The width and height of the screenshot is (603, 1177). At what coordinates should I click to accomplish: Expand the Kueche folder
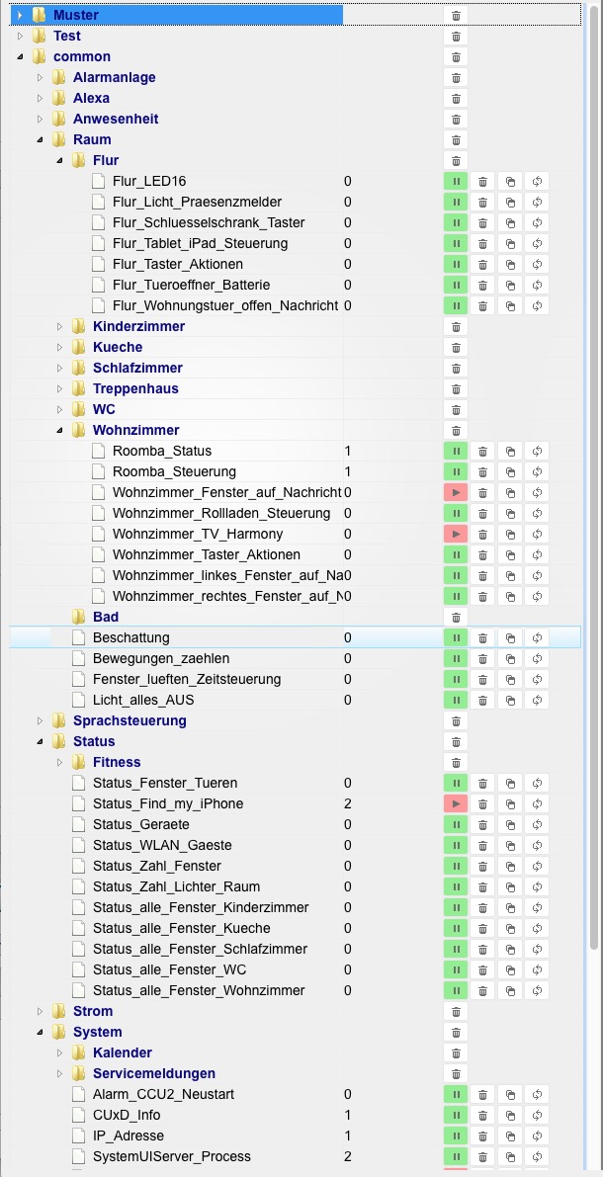(60, 348)
